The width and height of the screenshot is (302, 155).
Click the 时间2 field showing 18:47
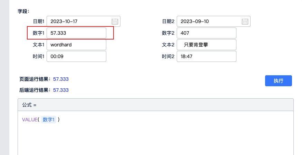[206, 56]
